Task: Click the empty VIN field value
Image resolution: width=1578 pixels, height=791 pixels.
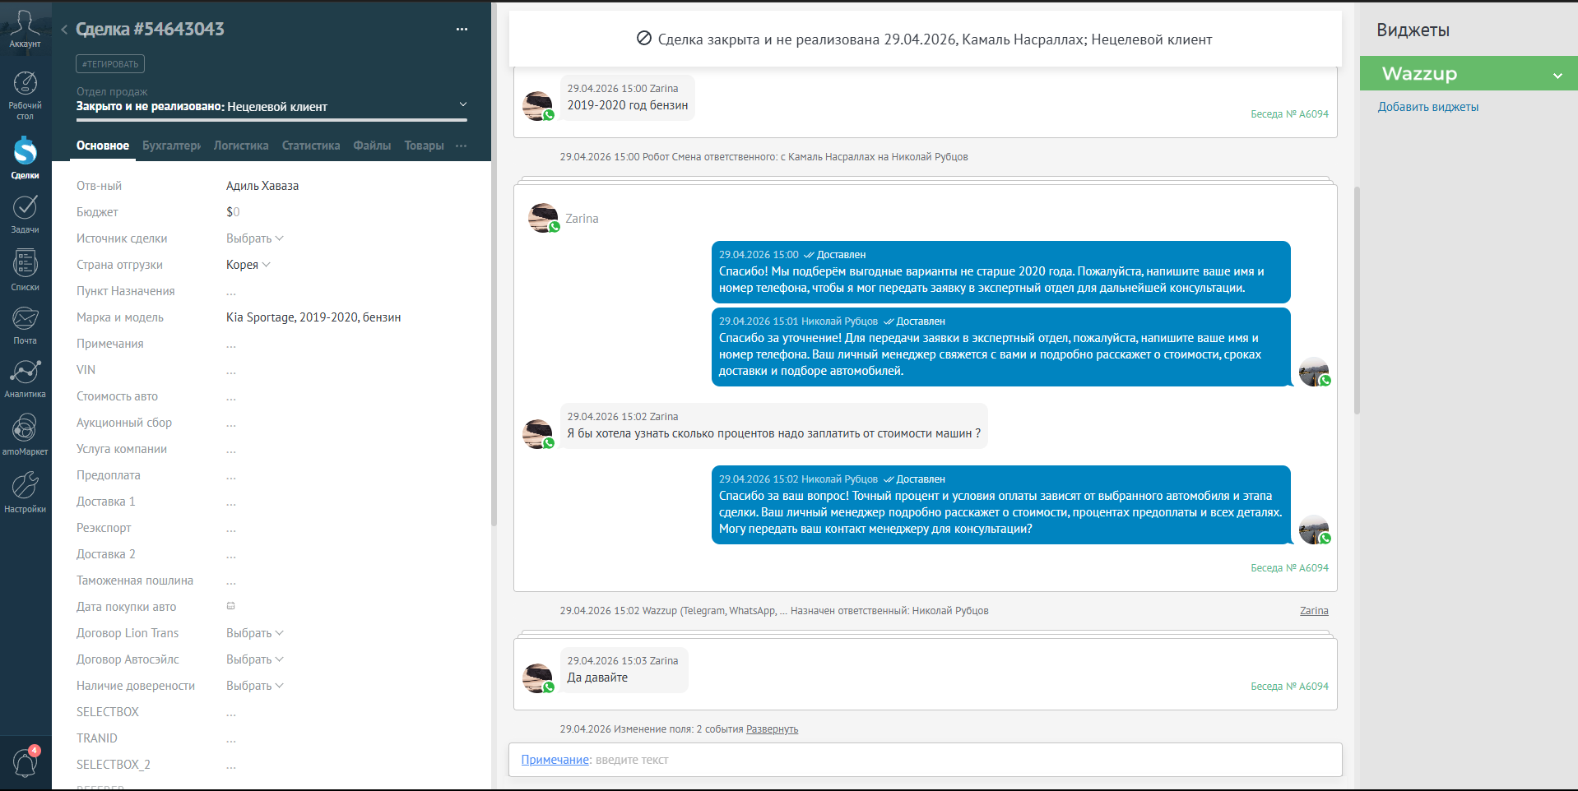Action: pos(231,371)
